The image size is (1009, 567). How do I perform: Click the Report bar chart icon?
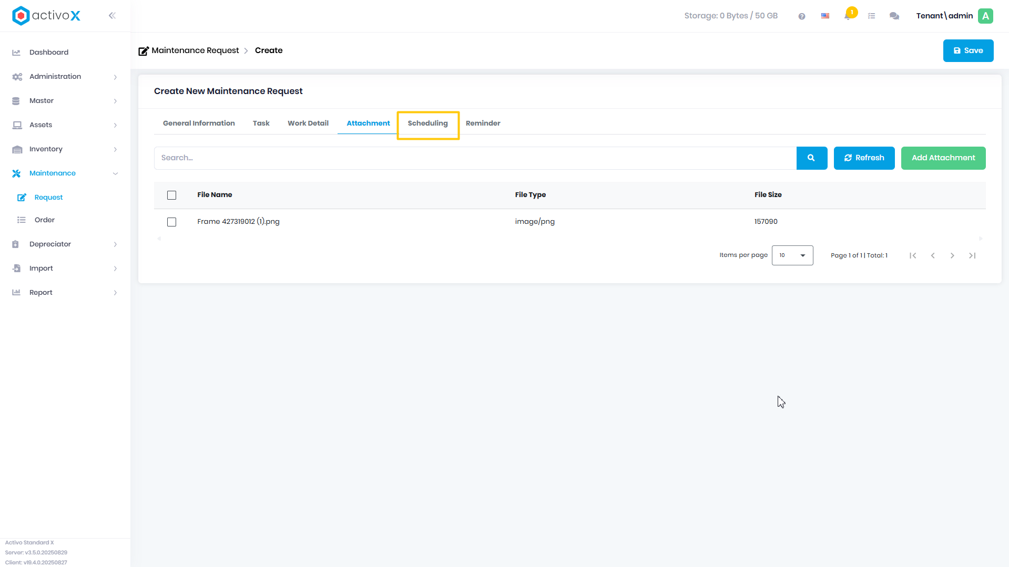tap(17, 293)
